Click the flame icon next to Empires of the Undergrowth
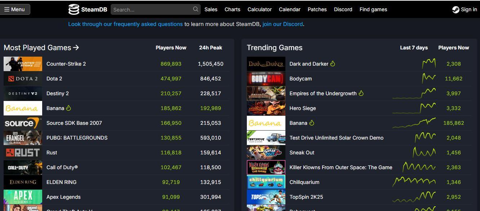This screenshot has width=480, height=211. point(361,93)
